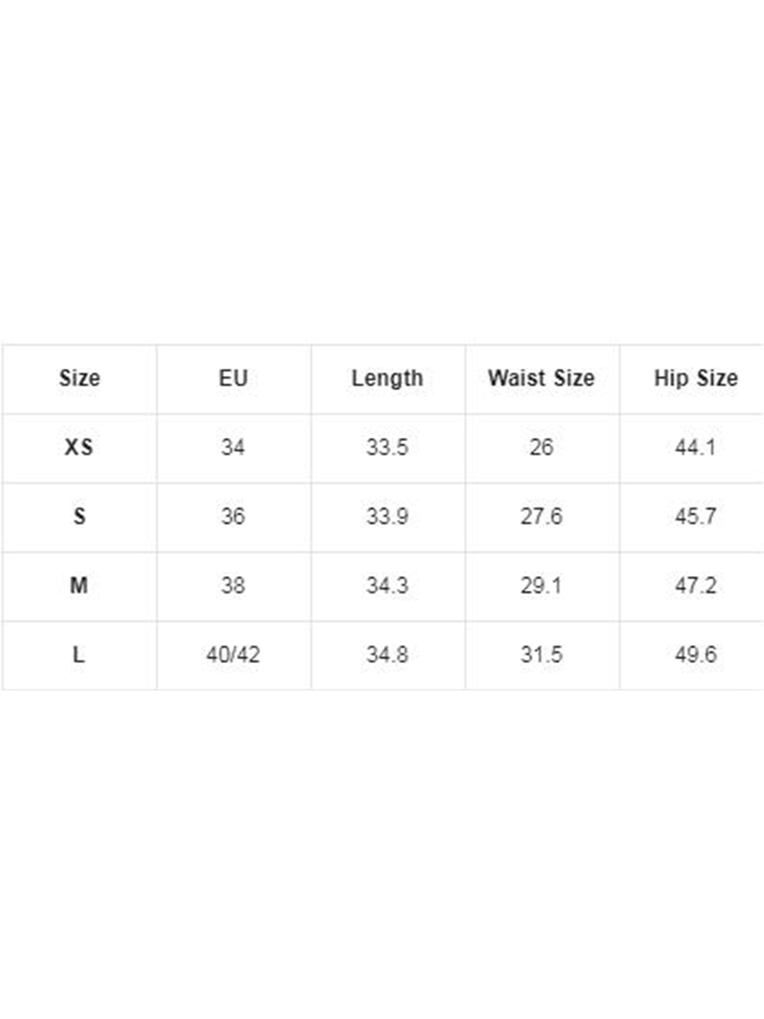
Task: Select the waist size value 27.6
Action: click(541, 517)
